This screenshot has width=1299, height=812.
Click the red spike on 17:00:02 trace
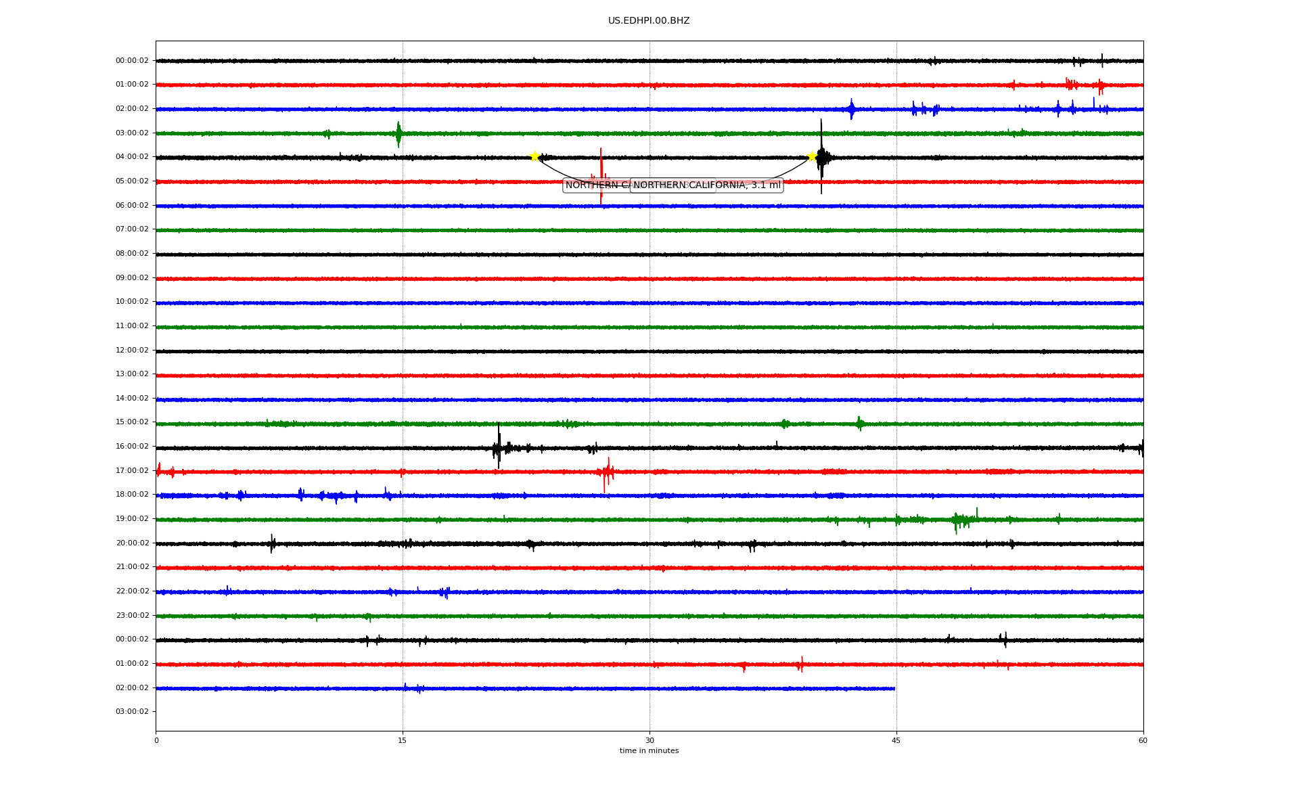607,472
